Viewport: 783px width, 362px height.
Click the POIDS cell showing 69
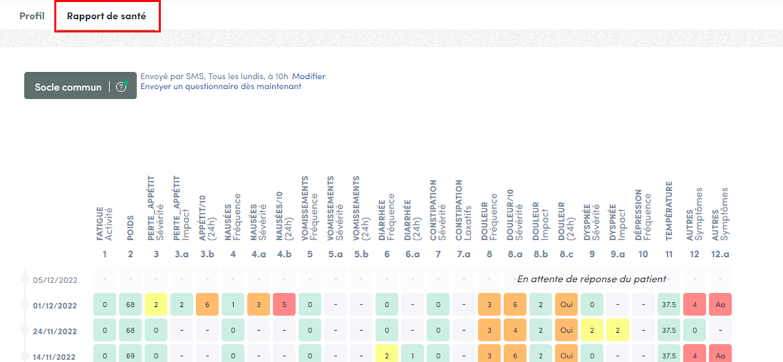[x=130, y=353]
